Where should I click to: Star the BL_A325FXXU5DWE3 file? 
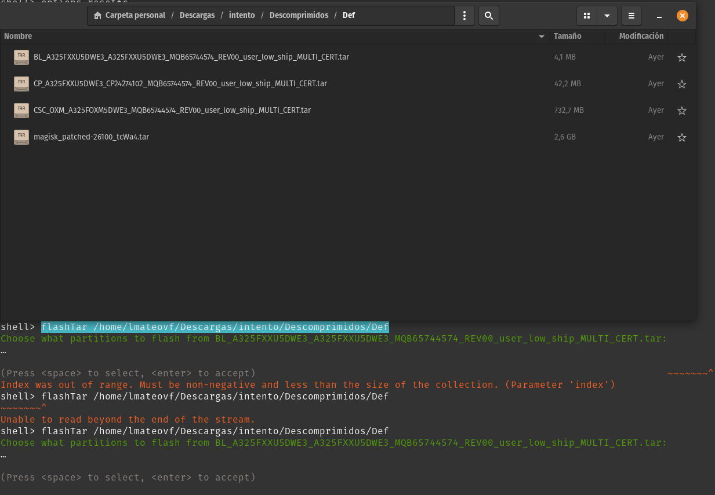682,57
